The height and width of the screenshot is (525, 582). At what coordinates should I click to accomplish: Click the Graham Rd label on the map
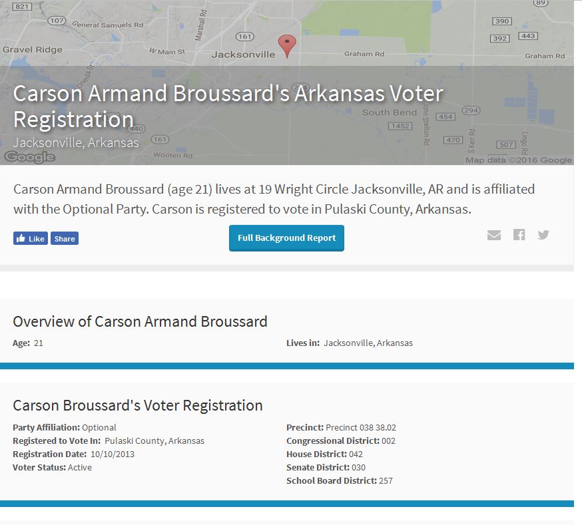click(364, 53)
